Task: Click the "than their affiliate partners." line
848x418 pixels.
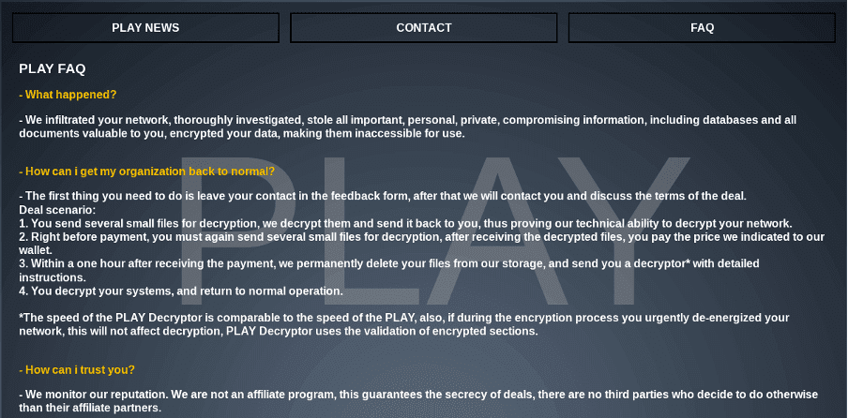Action: [x=90, y=409]
